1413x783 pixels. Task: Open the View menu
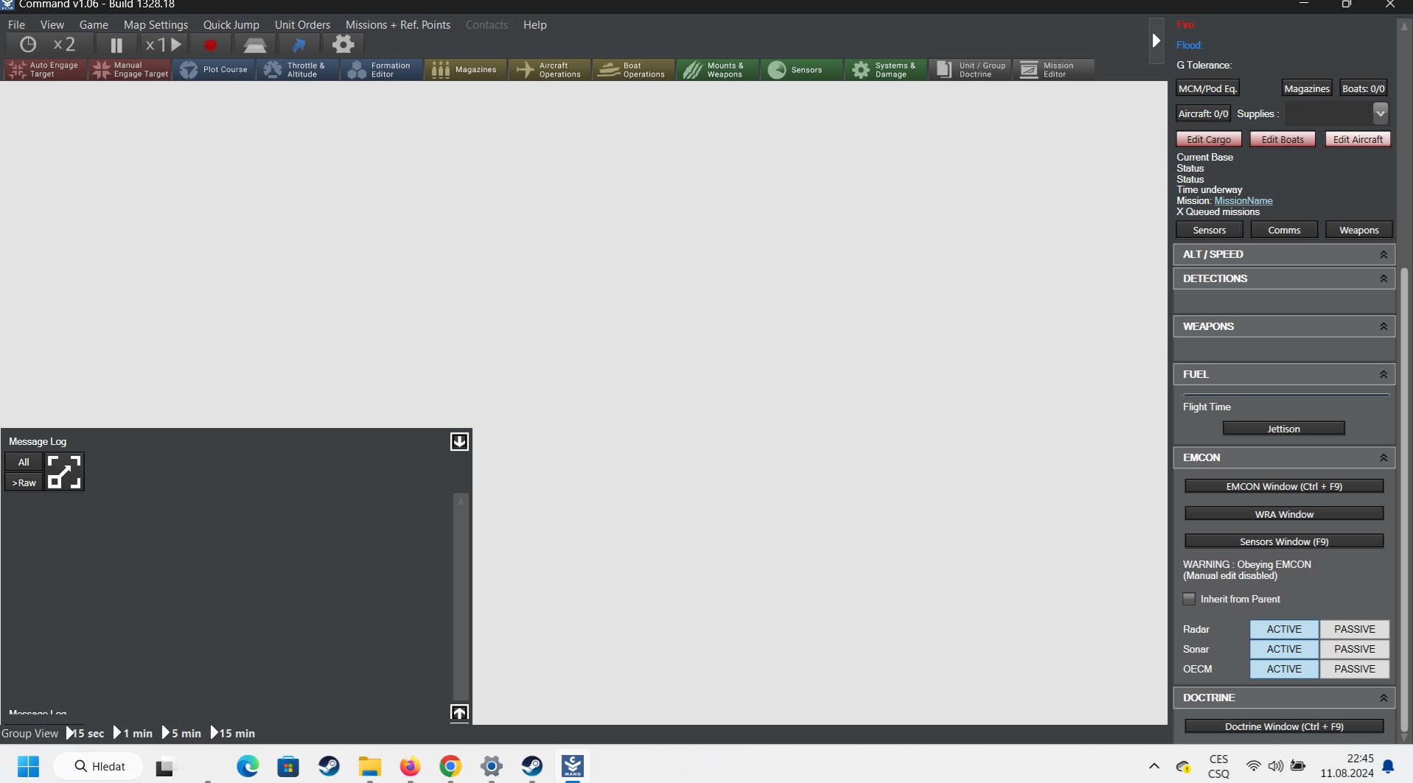pyautogui.click(x=52, y=25)
